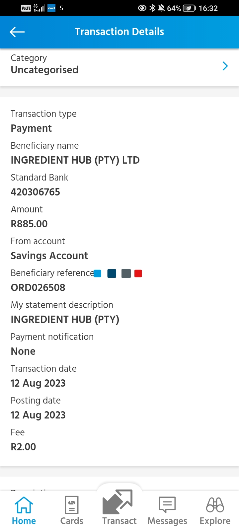The height and width of the screenshot is (531, 239).
Task: Tap the Messages tab label
Action: coord(167,521)
